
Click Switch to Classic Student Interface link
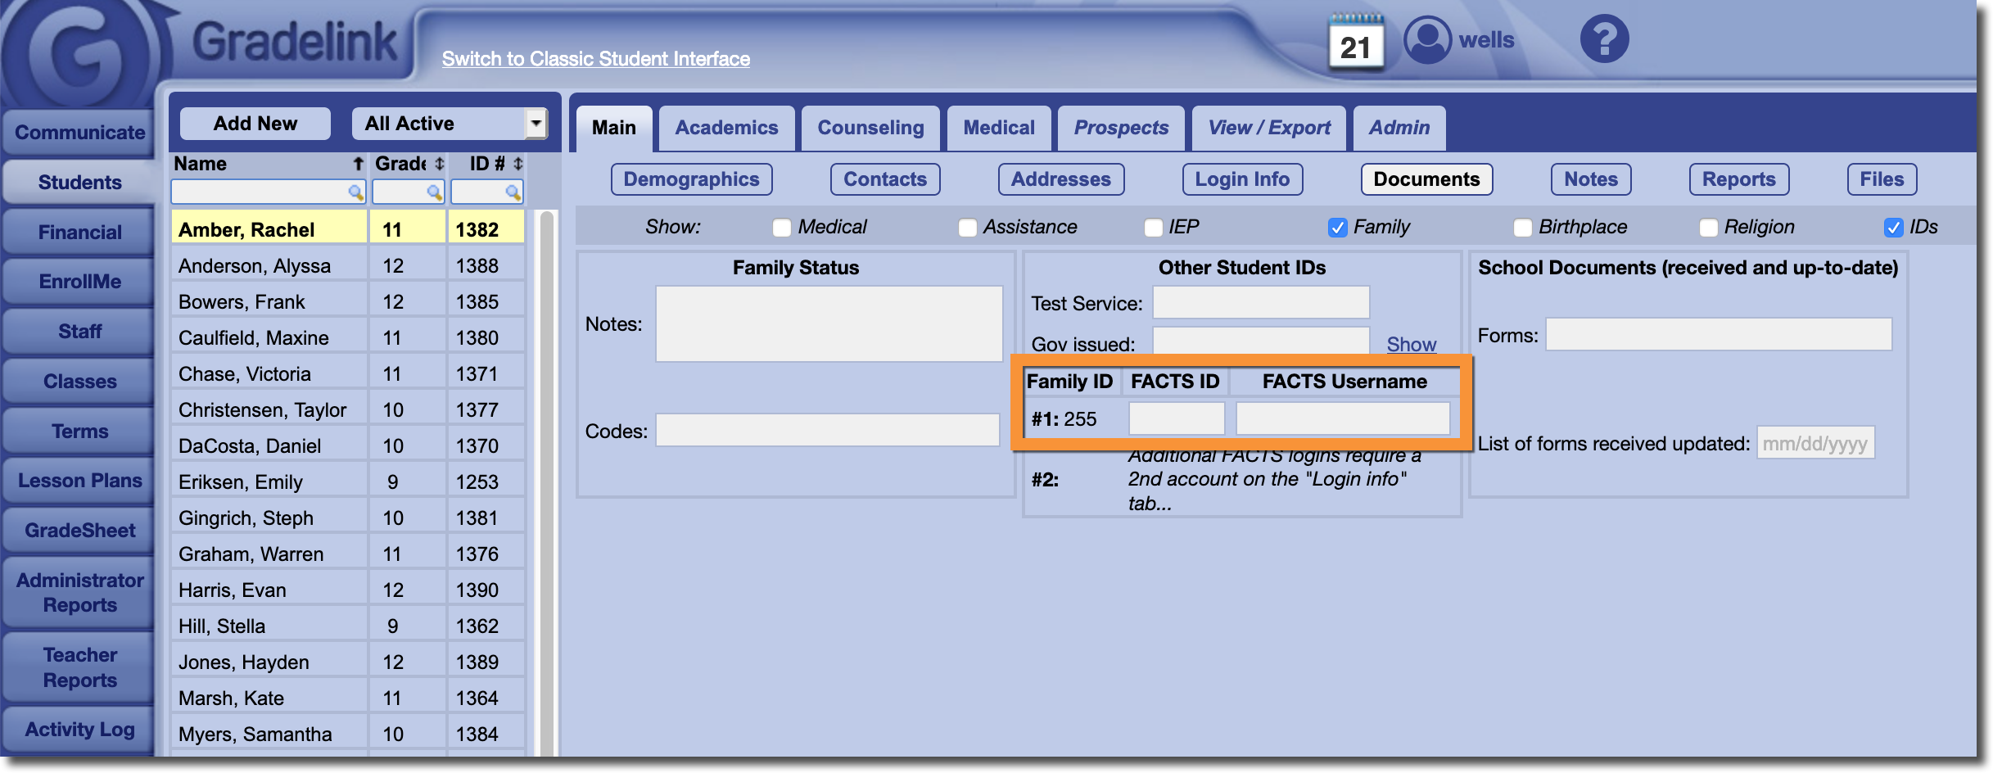point(595,59)
